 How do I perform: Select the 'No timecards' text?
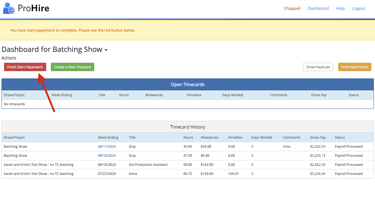tap(14, 104)
